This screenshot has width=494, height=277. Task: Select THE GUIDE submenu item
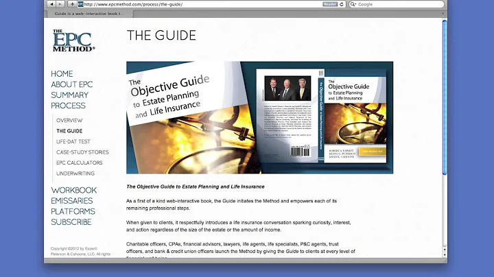[x=69, y=131]
